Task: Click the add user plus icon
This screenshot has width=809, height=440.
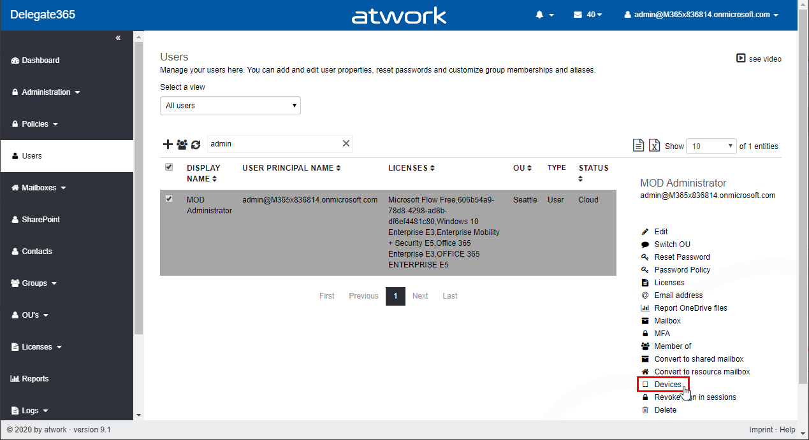Action: 168,145
